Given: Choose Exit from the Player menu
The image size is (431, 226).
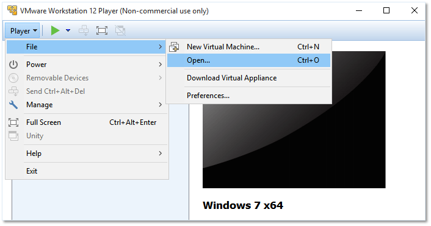Looking at the screenshot, I should click(x=86, y=171).
